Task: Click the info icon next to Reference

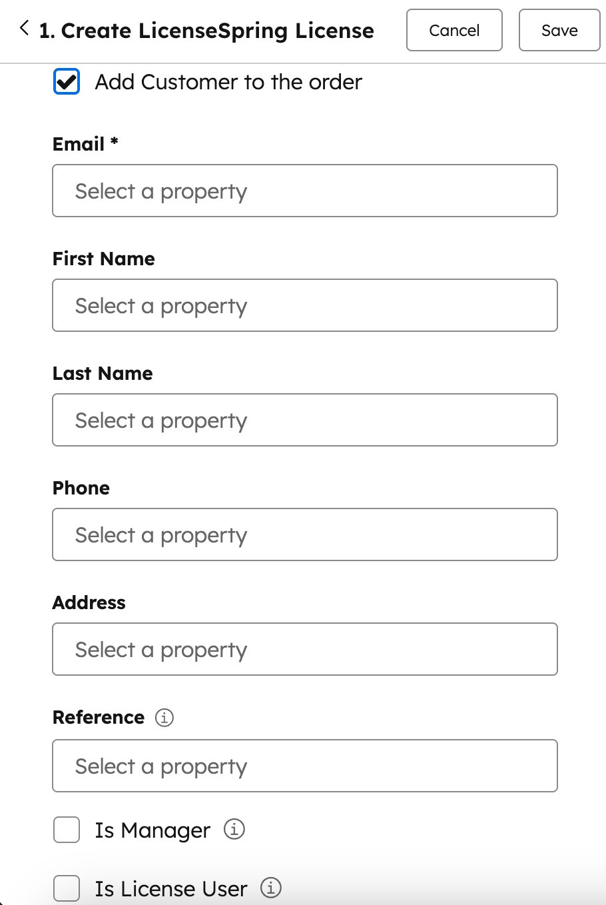Action: pos(164,718)
